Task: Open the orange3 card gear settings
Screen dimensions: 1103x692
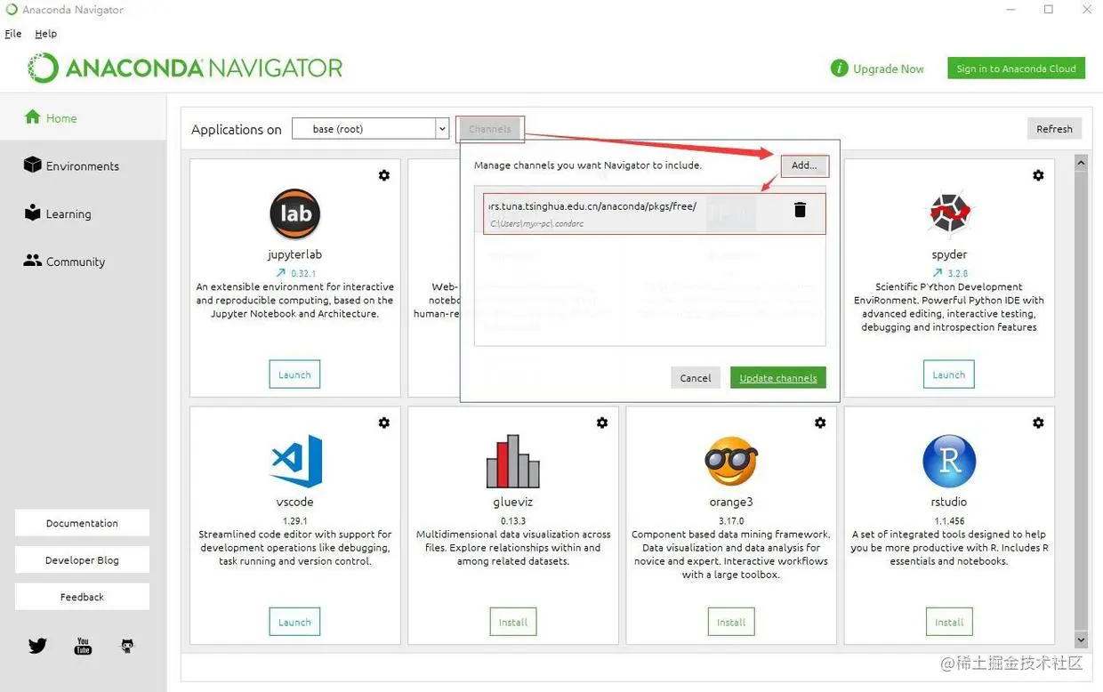Action: click(x=820, y=422)
